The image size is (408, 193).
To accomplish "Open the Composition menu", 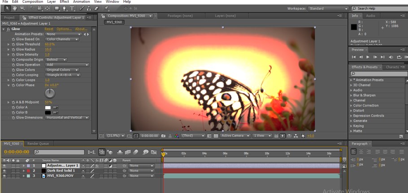I will pyautogui.click(x=32, y=2).
